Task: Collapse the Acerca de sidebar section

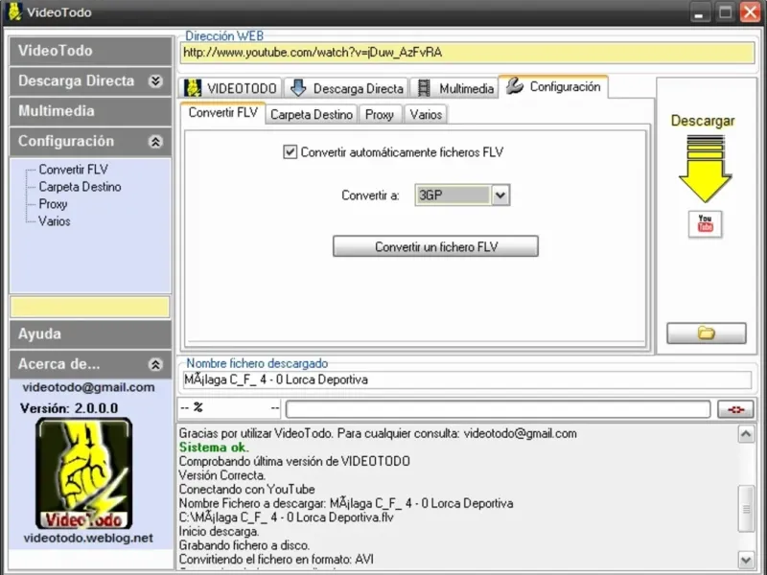Action: click(x=155, y=364)
